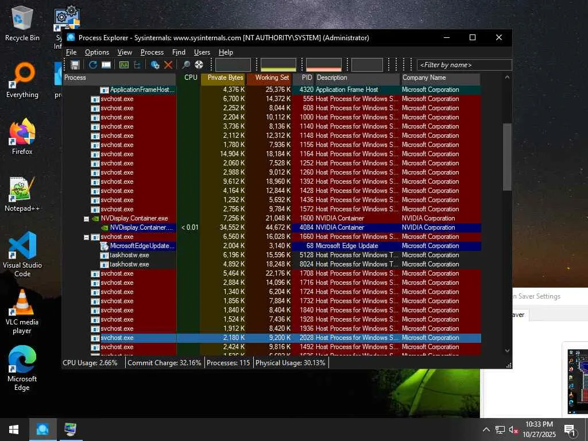
Task: Click the NVDisplay.Container.exe parent process icon
Action: coord(95,218)
